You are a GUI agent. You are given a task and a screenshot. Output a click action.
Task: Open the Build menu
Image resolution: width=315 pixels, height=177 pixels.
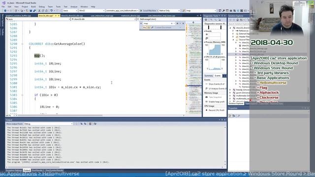click(x=33, y=6)
